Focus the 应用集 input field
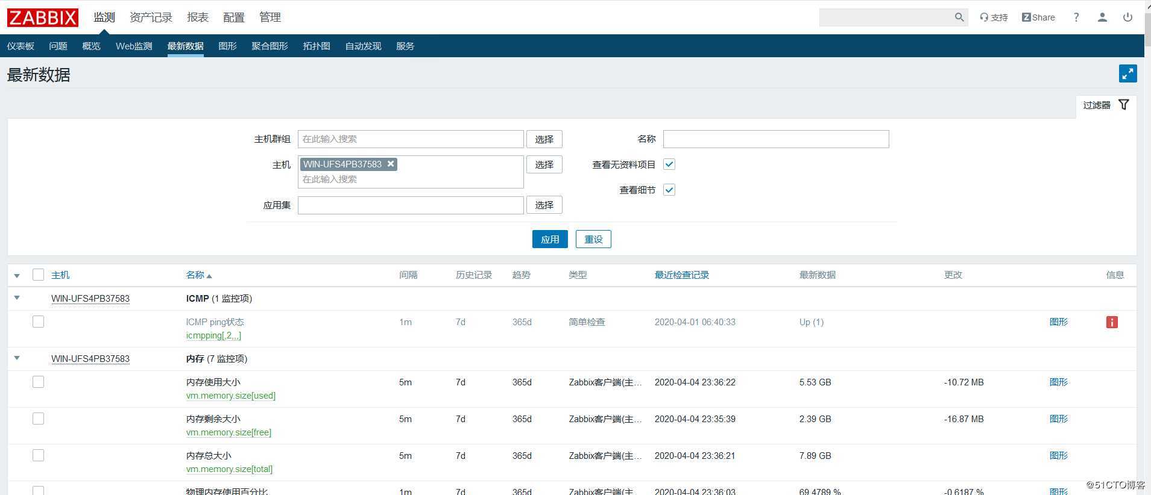The width and height of the screenshot is (1151, 495). (411, 205)
